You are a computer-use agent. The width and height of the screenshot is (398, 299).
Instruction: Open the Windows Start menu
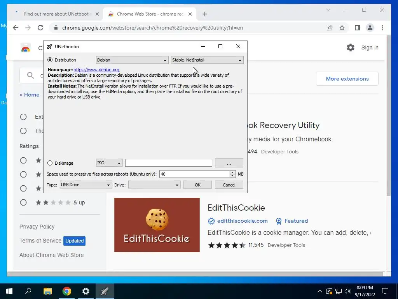pos(9,291)
